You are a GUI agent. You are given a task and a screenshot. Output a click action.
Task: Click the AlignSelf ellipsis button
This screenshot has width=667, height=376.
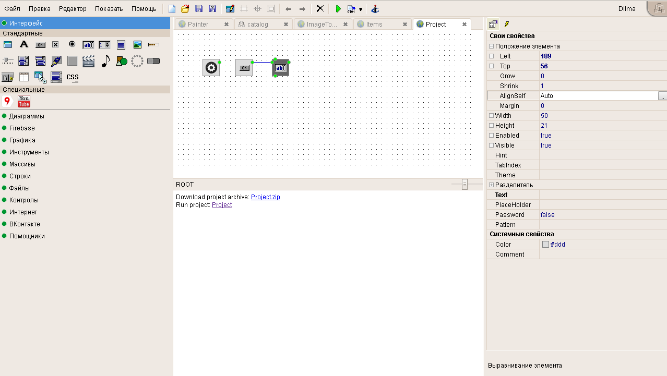tap(662, 96)
